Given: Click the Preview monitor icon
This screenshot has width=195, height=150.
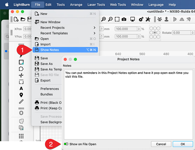Looking at the screenshot, I should click(133, 19).
